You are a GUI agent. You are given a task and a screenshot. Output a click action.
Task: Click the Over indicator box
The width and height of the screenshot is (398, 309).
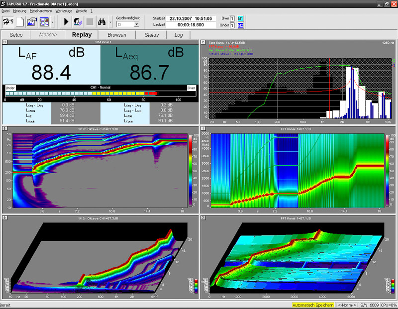tap(232, 18)
